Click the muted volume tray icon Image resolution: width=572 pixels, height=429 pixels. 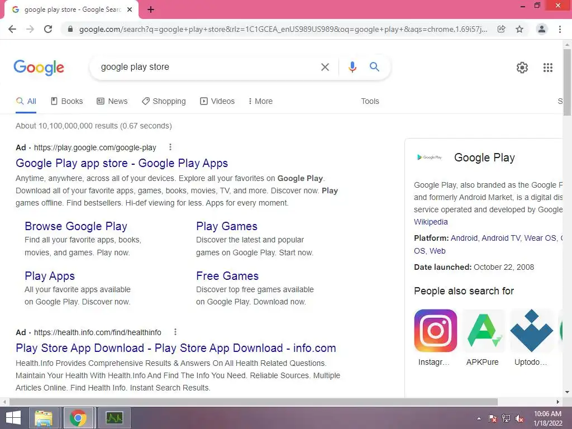519,418
